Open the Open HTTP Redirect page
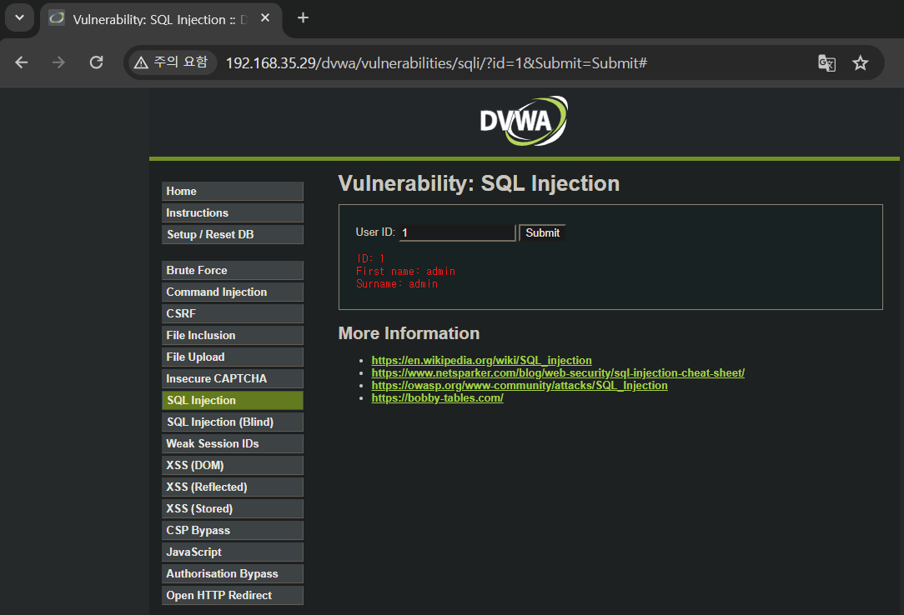 point(233,596)
